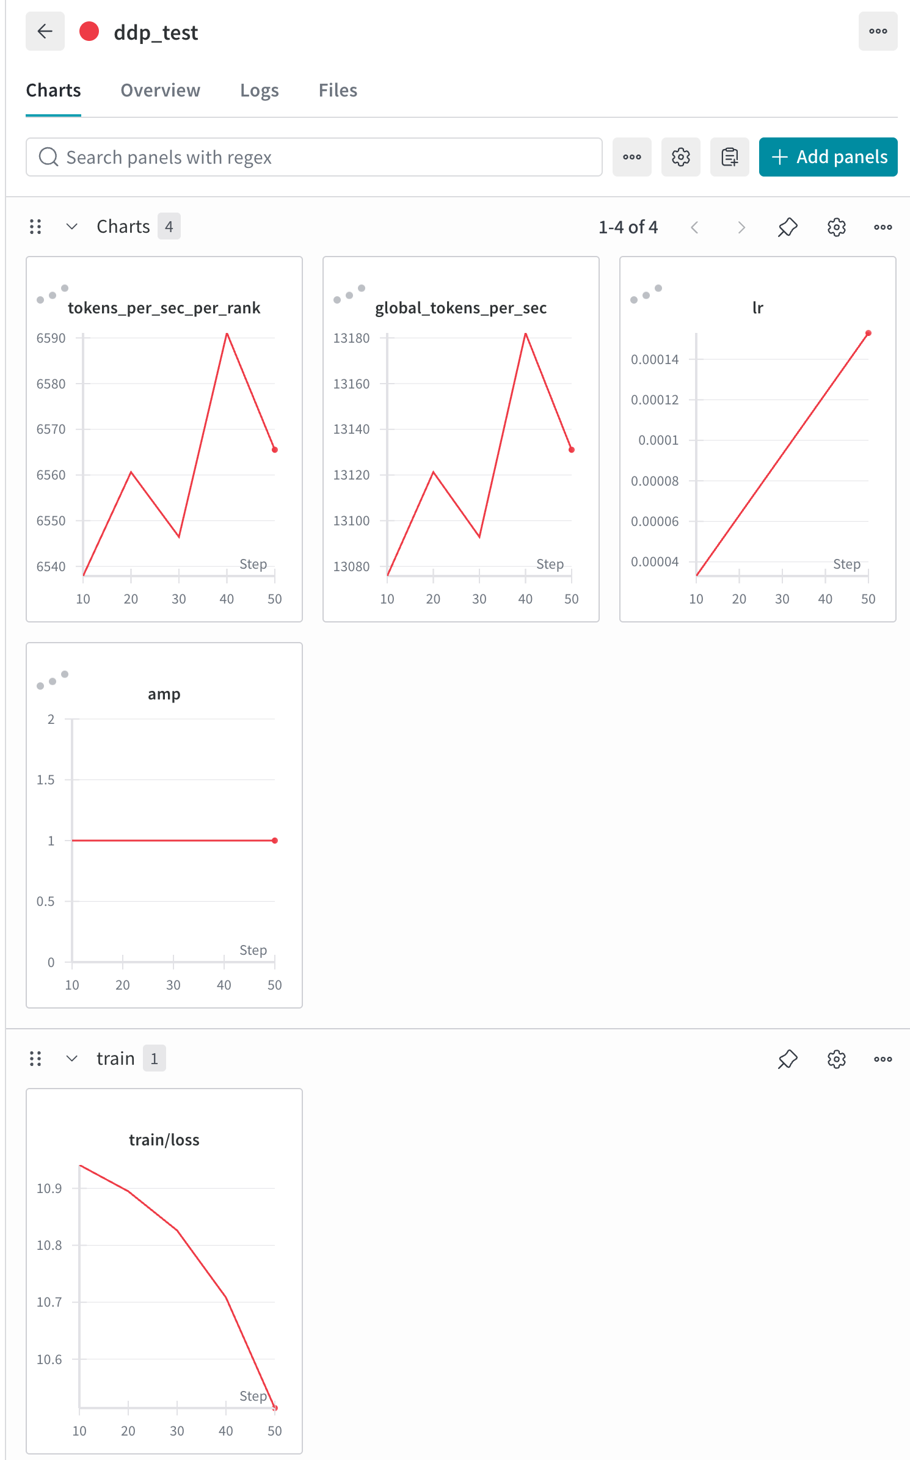Open the Files tab
This screenshot has height=1460, width=910.
tap(338, 90)
